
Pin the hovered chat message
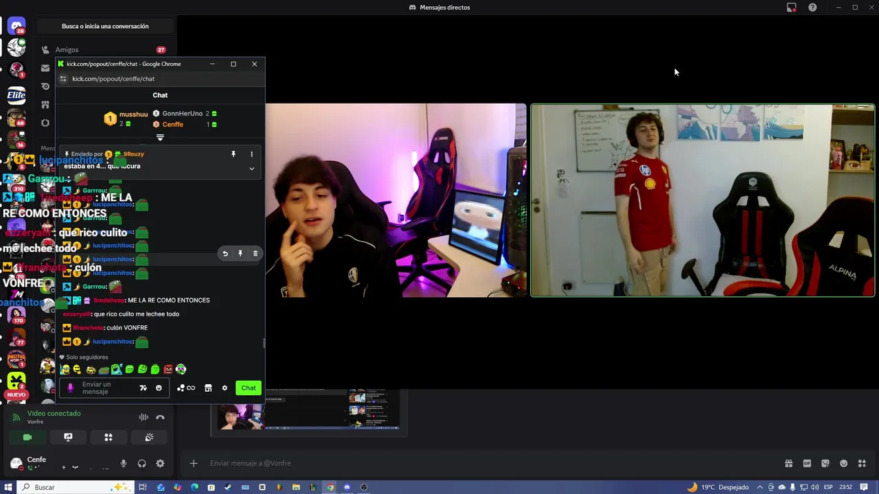pyautogui.click(x=240, y=253)
